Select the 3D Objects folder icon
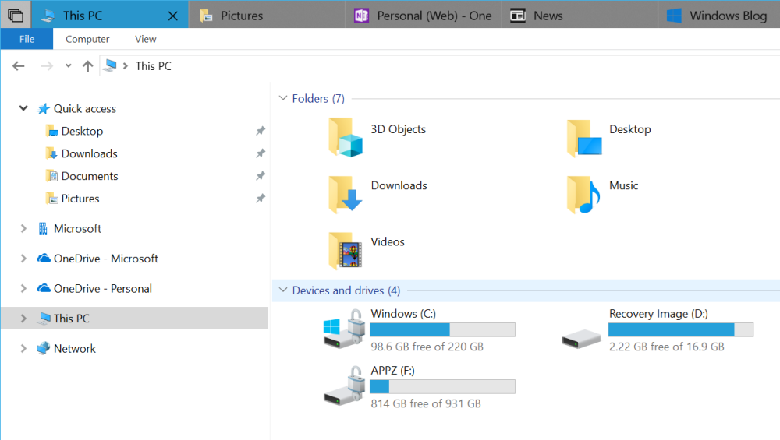 click(346, 138)
